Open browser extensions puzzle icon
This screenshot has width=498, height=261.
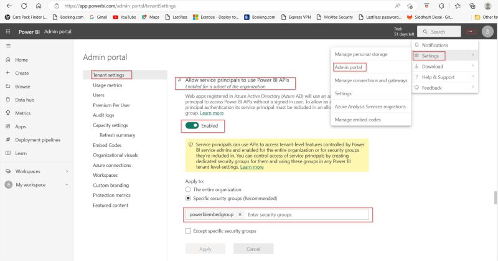(x=441, y=6)
